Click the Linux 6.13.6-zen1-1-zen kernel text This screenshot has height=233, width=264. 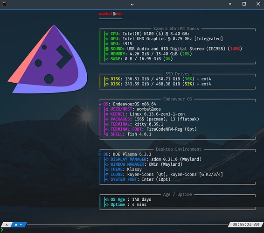pyautogui.click(x=157, y=114)
